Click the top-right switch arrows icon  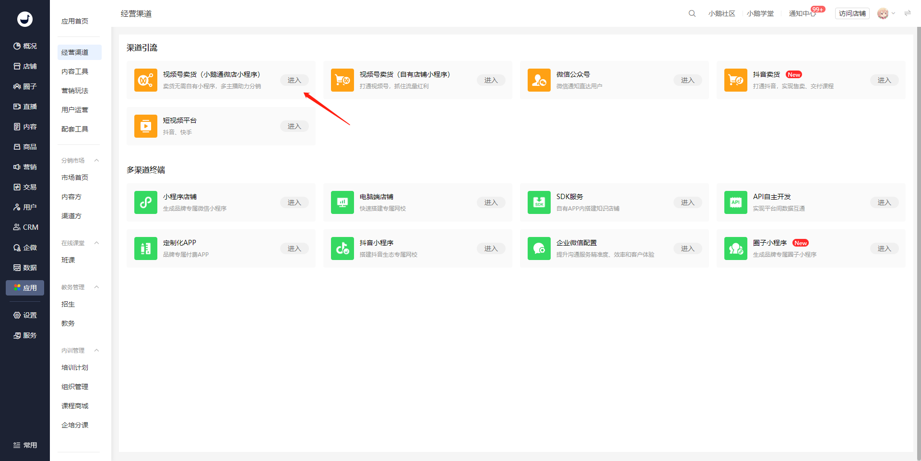point(908,13)
